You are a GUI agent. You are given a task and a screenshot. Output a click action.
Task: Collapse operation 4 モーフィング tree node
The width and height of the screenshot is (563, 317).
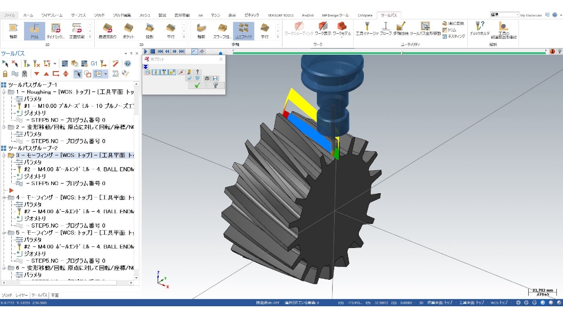pyautogui.click(x=4, y=197)
